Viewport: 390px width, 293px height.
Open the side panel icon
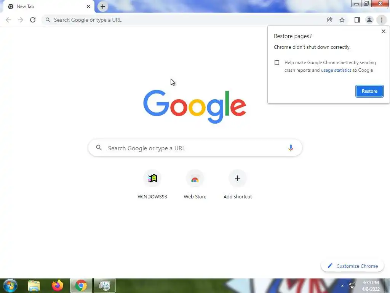click(357, 20)
